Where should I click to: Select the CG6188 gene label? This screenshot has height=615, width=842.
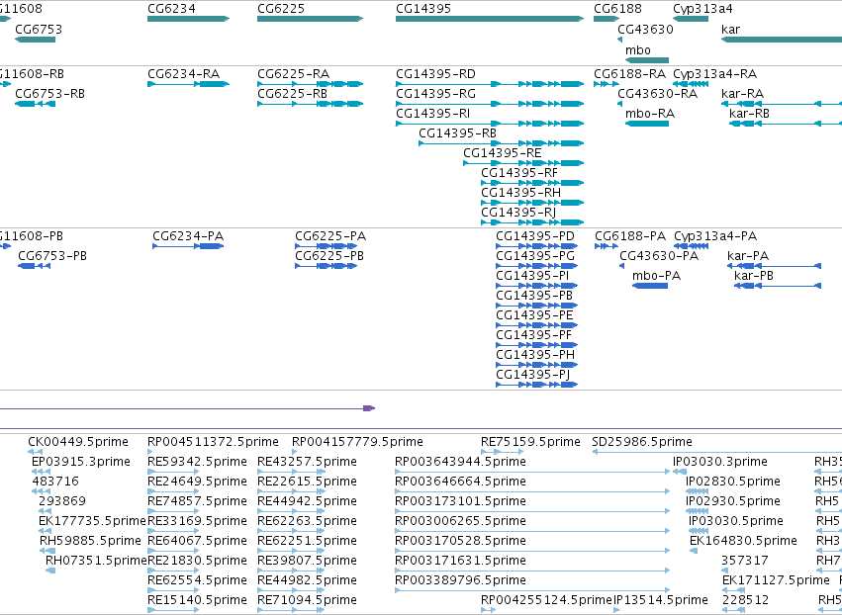pyautogui.click(x=617, y=9)
